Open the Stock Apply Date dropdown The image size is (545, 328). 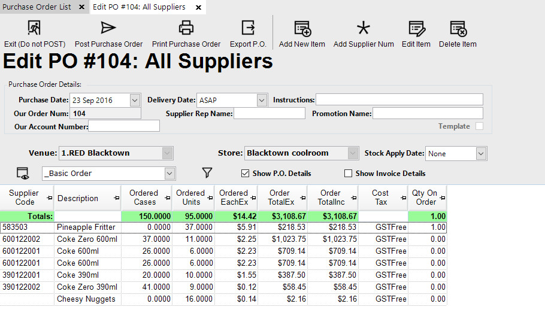pyautogui.click(x=481, y=154)
